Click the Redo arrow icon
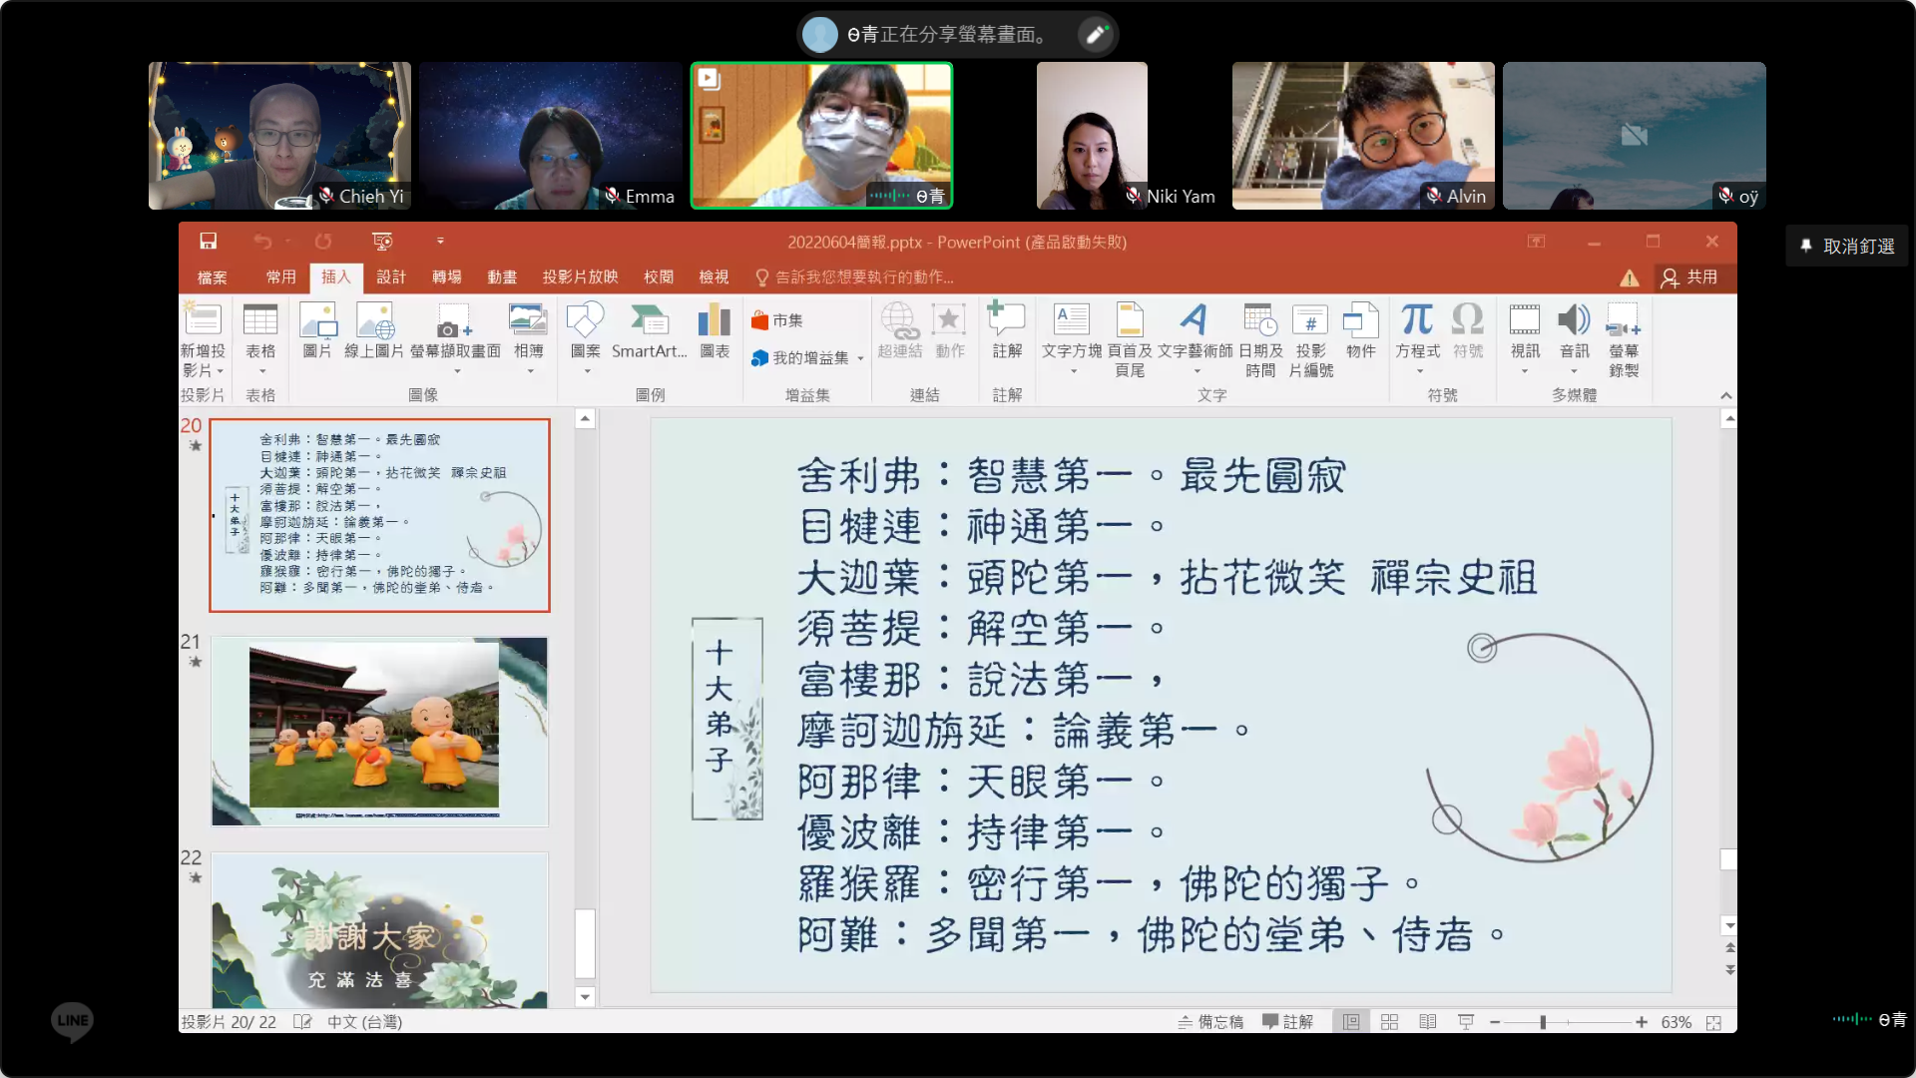 tap(323, 241)
